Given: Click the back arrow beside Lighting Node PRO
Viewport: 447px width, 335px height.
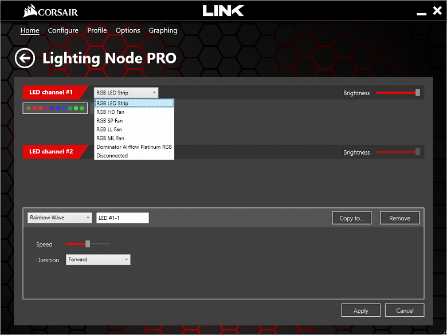Looking at the screenshot, I should 25,58.
